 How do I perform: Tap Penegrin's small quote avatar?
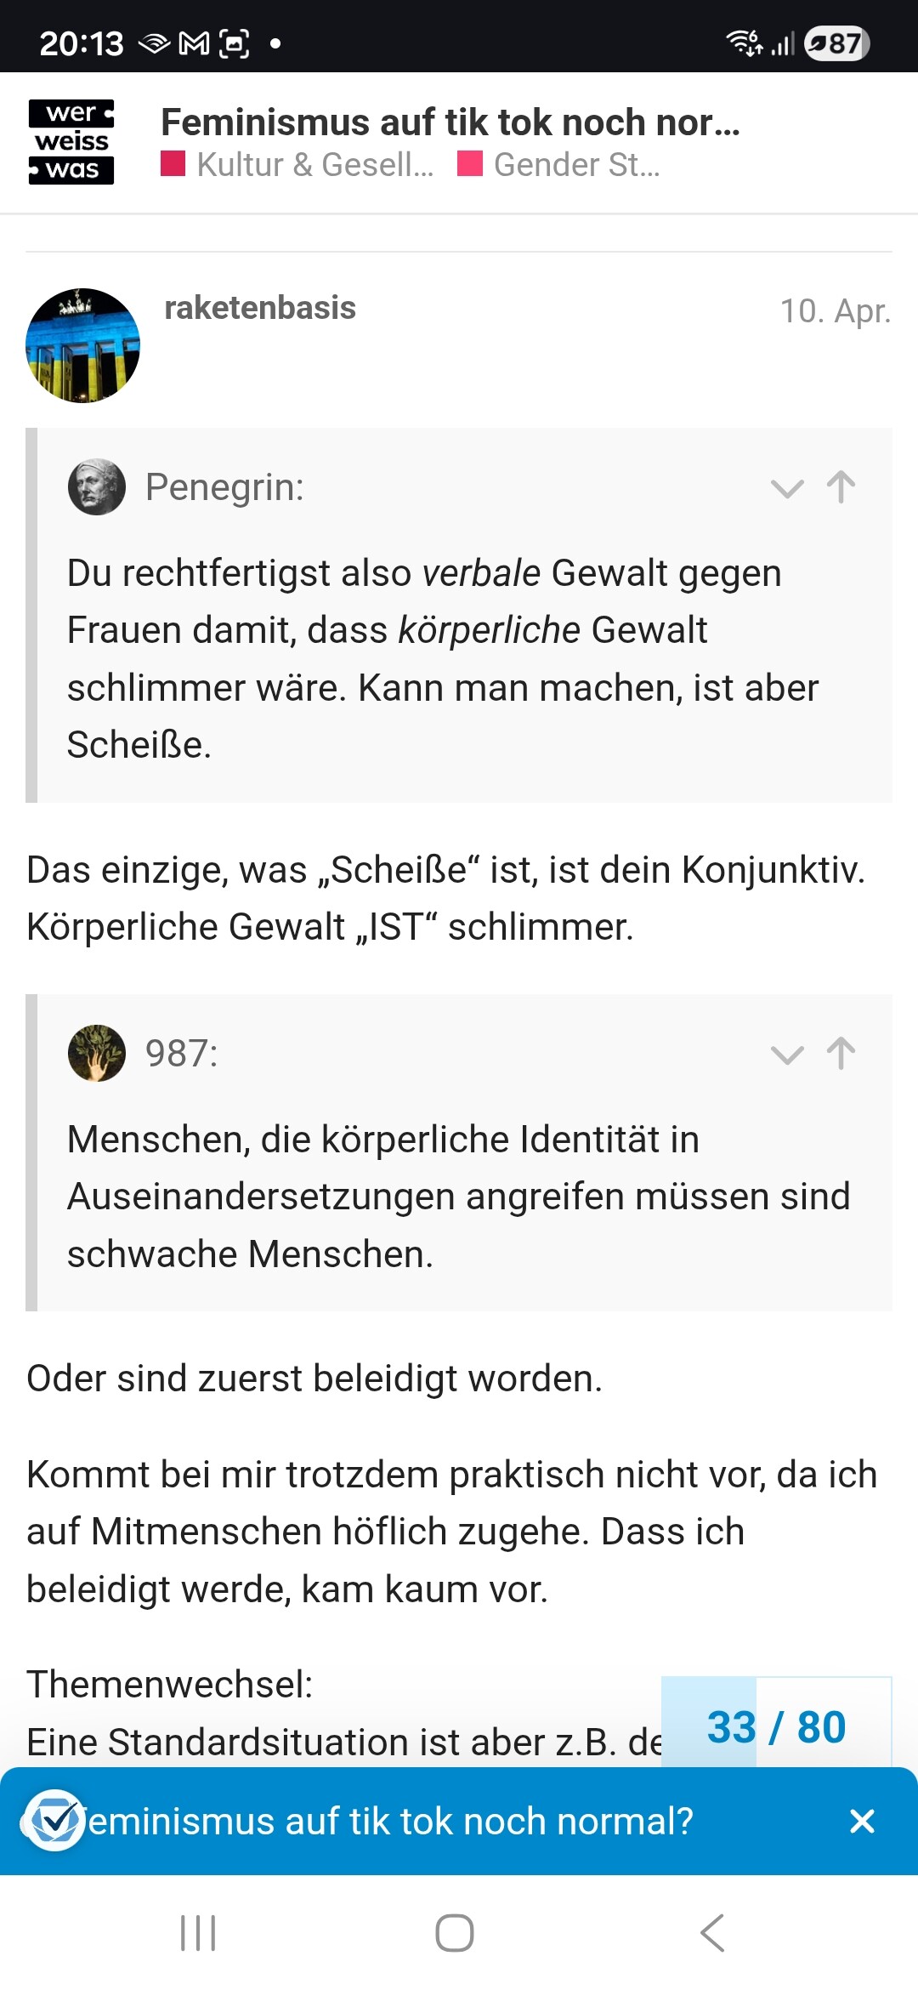click(97, 487)
